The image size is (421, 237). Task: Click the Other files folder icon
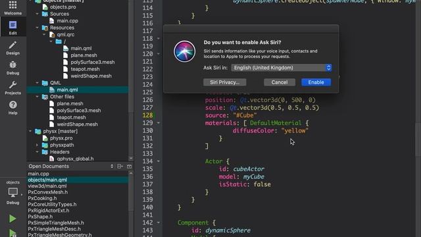click(45, 97)
